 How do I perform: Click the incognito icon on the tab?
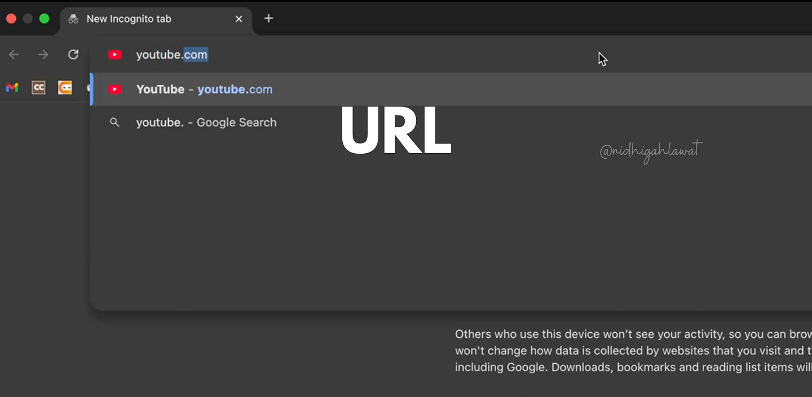point(73,19)
